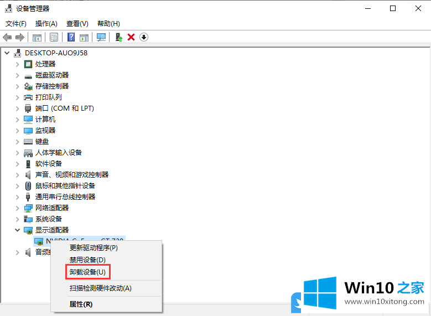Viewport: 431px width, 316px height.
Task: Click the print queue (打印队列) printer icon
Action: click(x=28, y=97)
